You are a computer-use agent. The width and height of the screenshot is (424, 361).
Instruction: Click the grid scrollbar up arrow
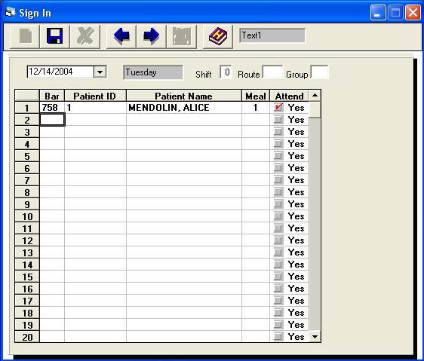pyautogui.click(x=315, y=96)
